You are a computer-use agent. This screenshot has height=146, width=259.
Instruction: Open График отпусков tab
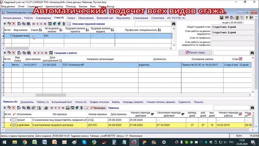(99, 102)
